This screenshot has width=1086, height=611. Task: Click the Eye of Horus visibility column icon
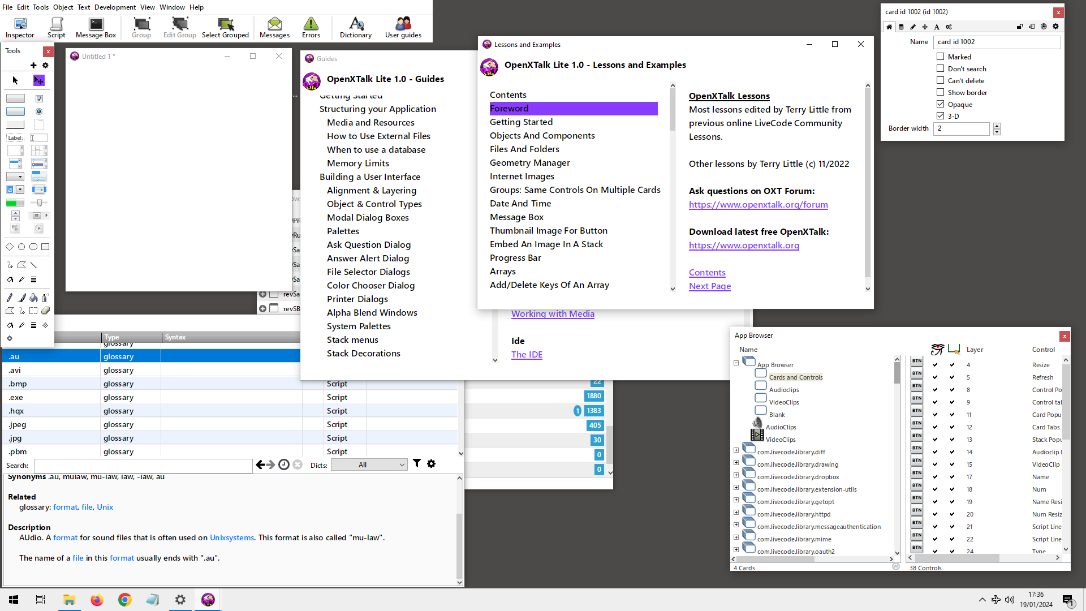click(937, 349)
